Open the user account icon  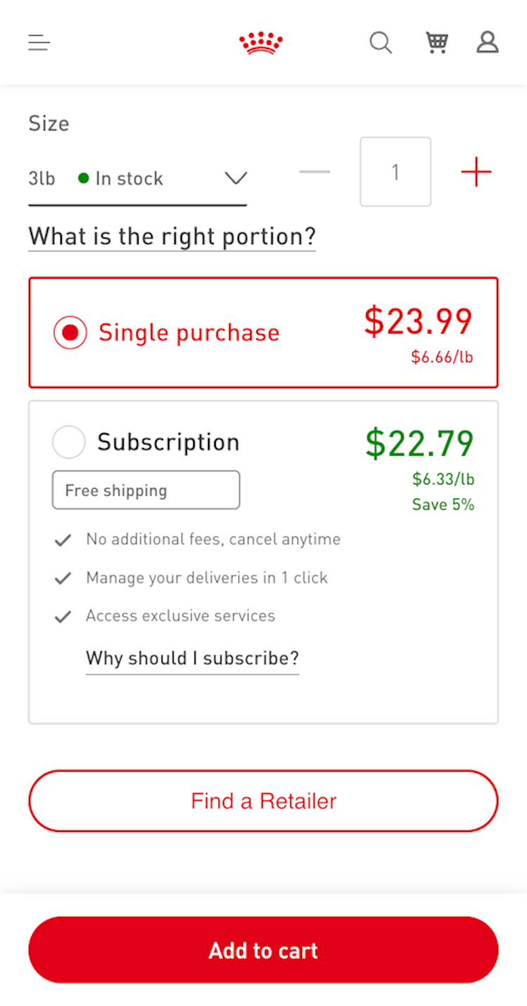pos(487,43)
